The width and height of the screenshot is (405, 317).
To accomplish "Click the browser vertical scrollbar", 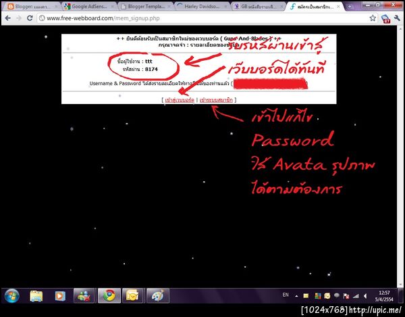I will (400, 157).
